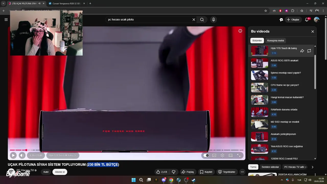Viewport: 327px width, 184px height.
Task: Select the Tümü filter chip
Action: (x=253, y=167)
